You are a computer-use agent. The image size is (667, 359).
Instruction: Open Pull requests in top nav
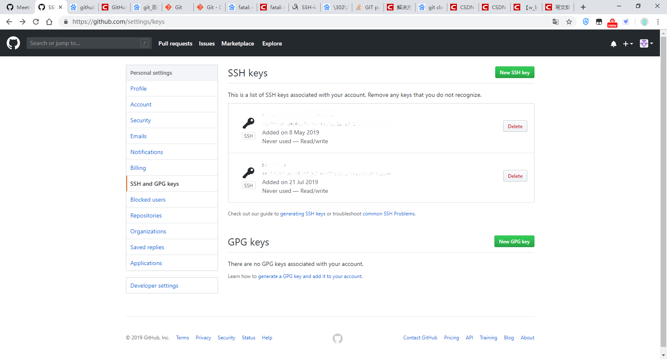175,43
